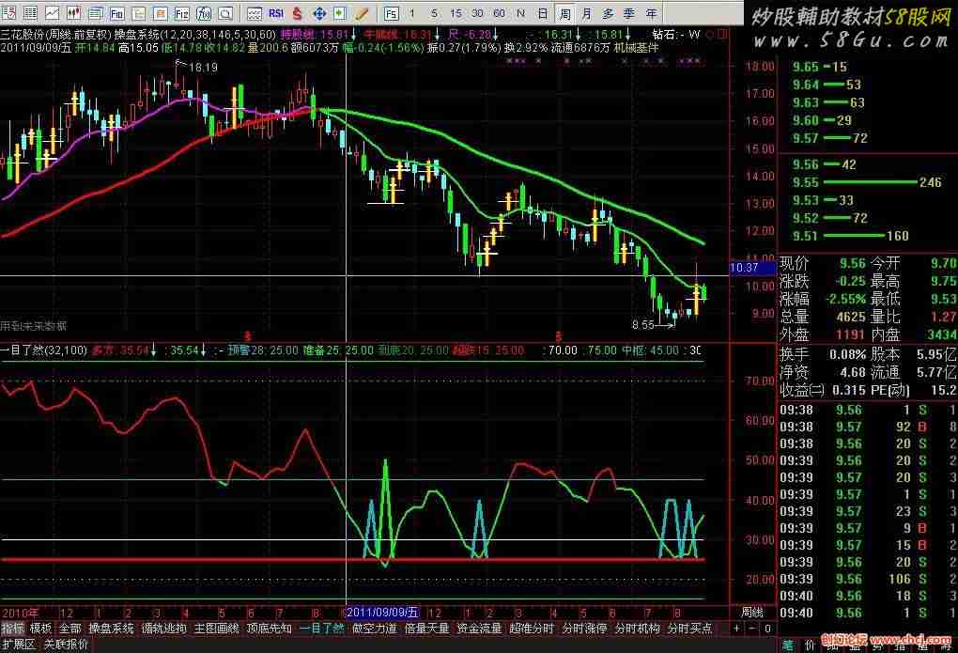Click the red dollar sign icon
The image size is (958, 653).
click(297, 13)
